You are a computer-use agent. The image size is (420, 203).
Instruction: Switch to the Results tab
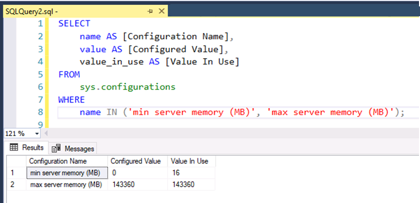pyautogui.click(x=27, y=147)
